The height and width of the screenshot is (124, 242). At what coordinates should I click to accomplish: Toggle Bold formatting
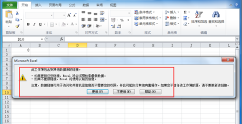point(28,24)
